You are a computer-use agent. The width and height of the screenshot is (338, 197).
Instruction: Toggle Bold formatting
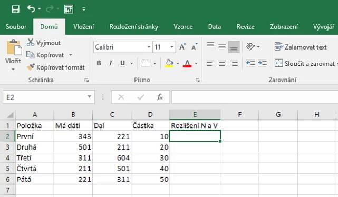pos(99,63)
